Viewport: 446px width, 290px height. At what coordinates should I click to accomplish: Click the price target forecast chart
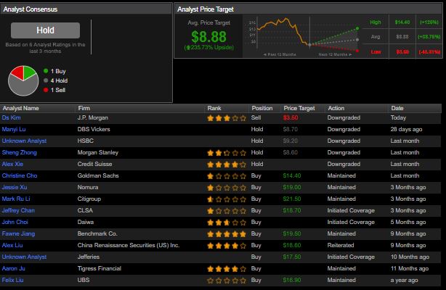tap(304, 36)
